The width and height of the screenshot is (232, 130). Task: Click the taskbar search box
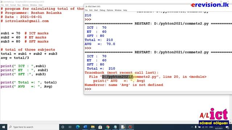33,127
